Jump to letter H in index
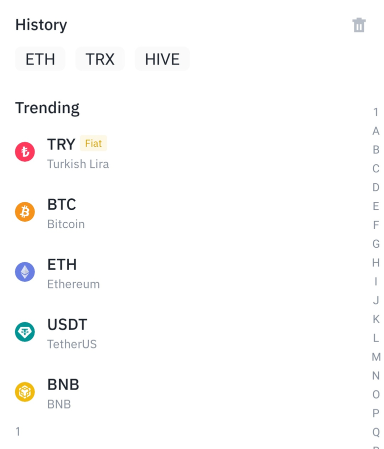The width and height of the screenshot is (384, 449). point(376,263)
